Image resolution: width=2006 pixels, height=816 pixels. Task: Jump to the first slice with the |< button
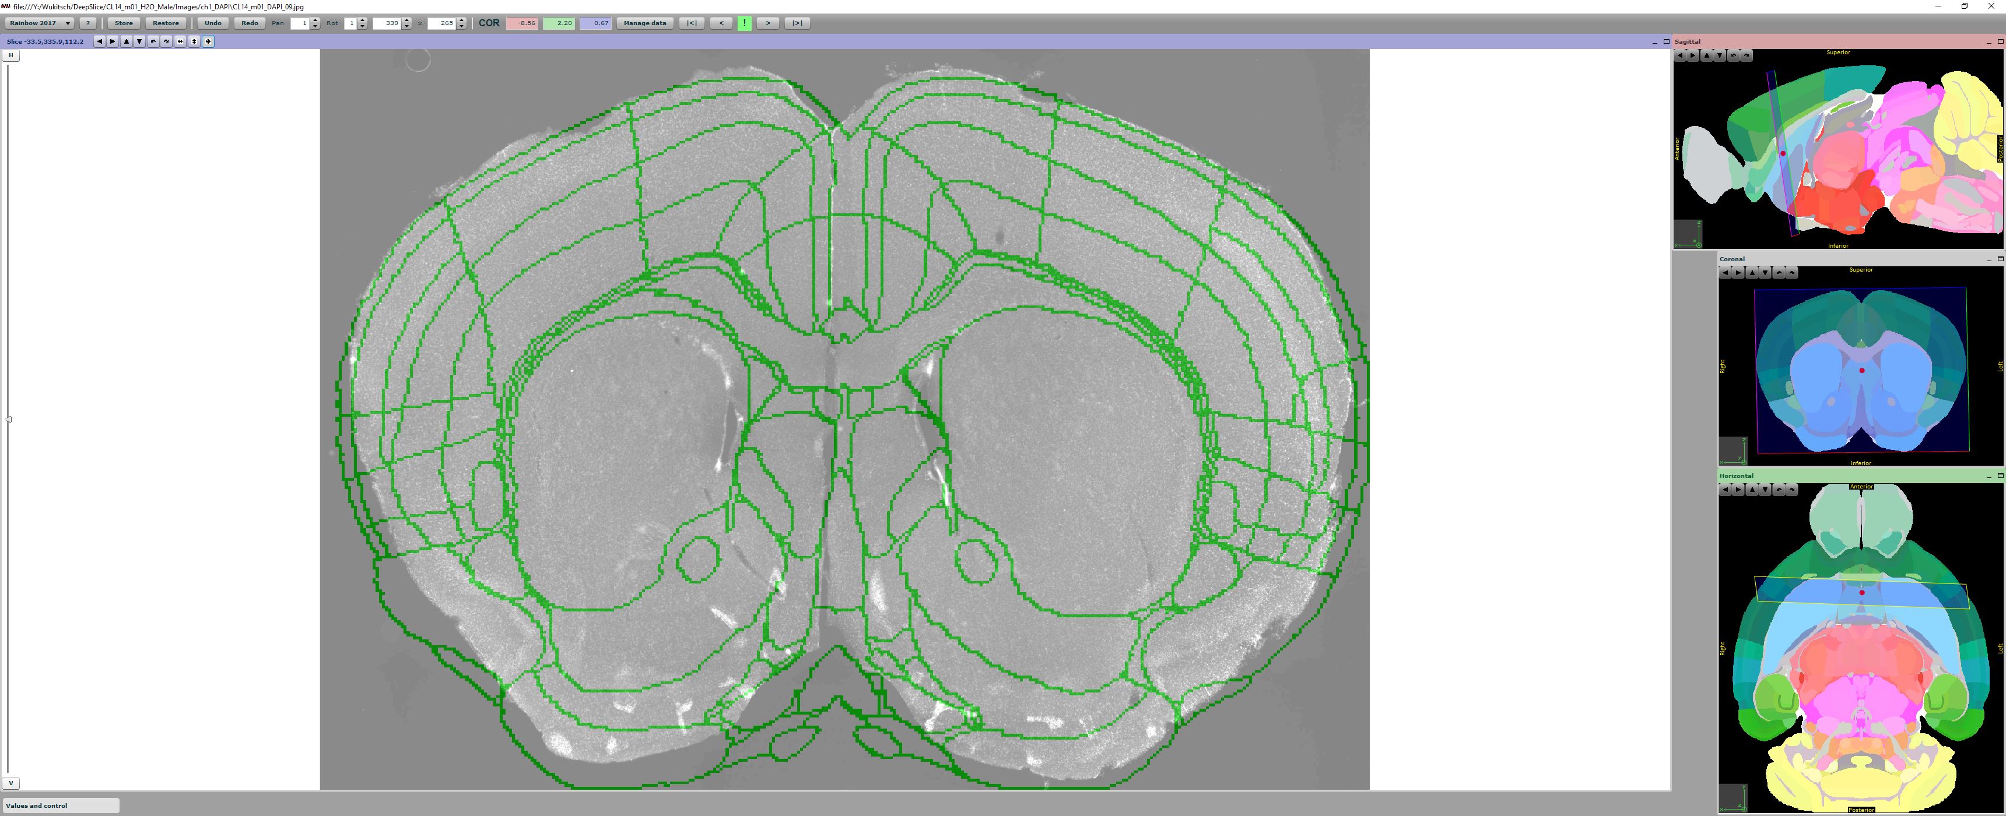tap(692, 23)
